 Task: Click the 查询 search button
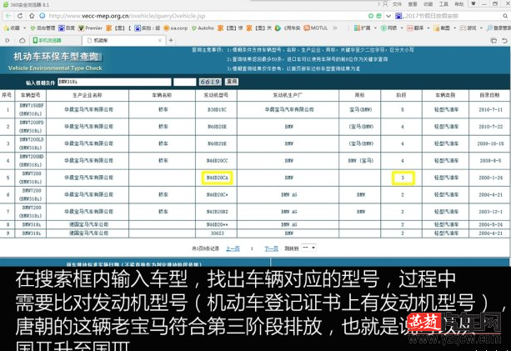232,82
